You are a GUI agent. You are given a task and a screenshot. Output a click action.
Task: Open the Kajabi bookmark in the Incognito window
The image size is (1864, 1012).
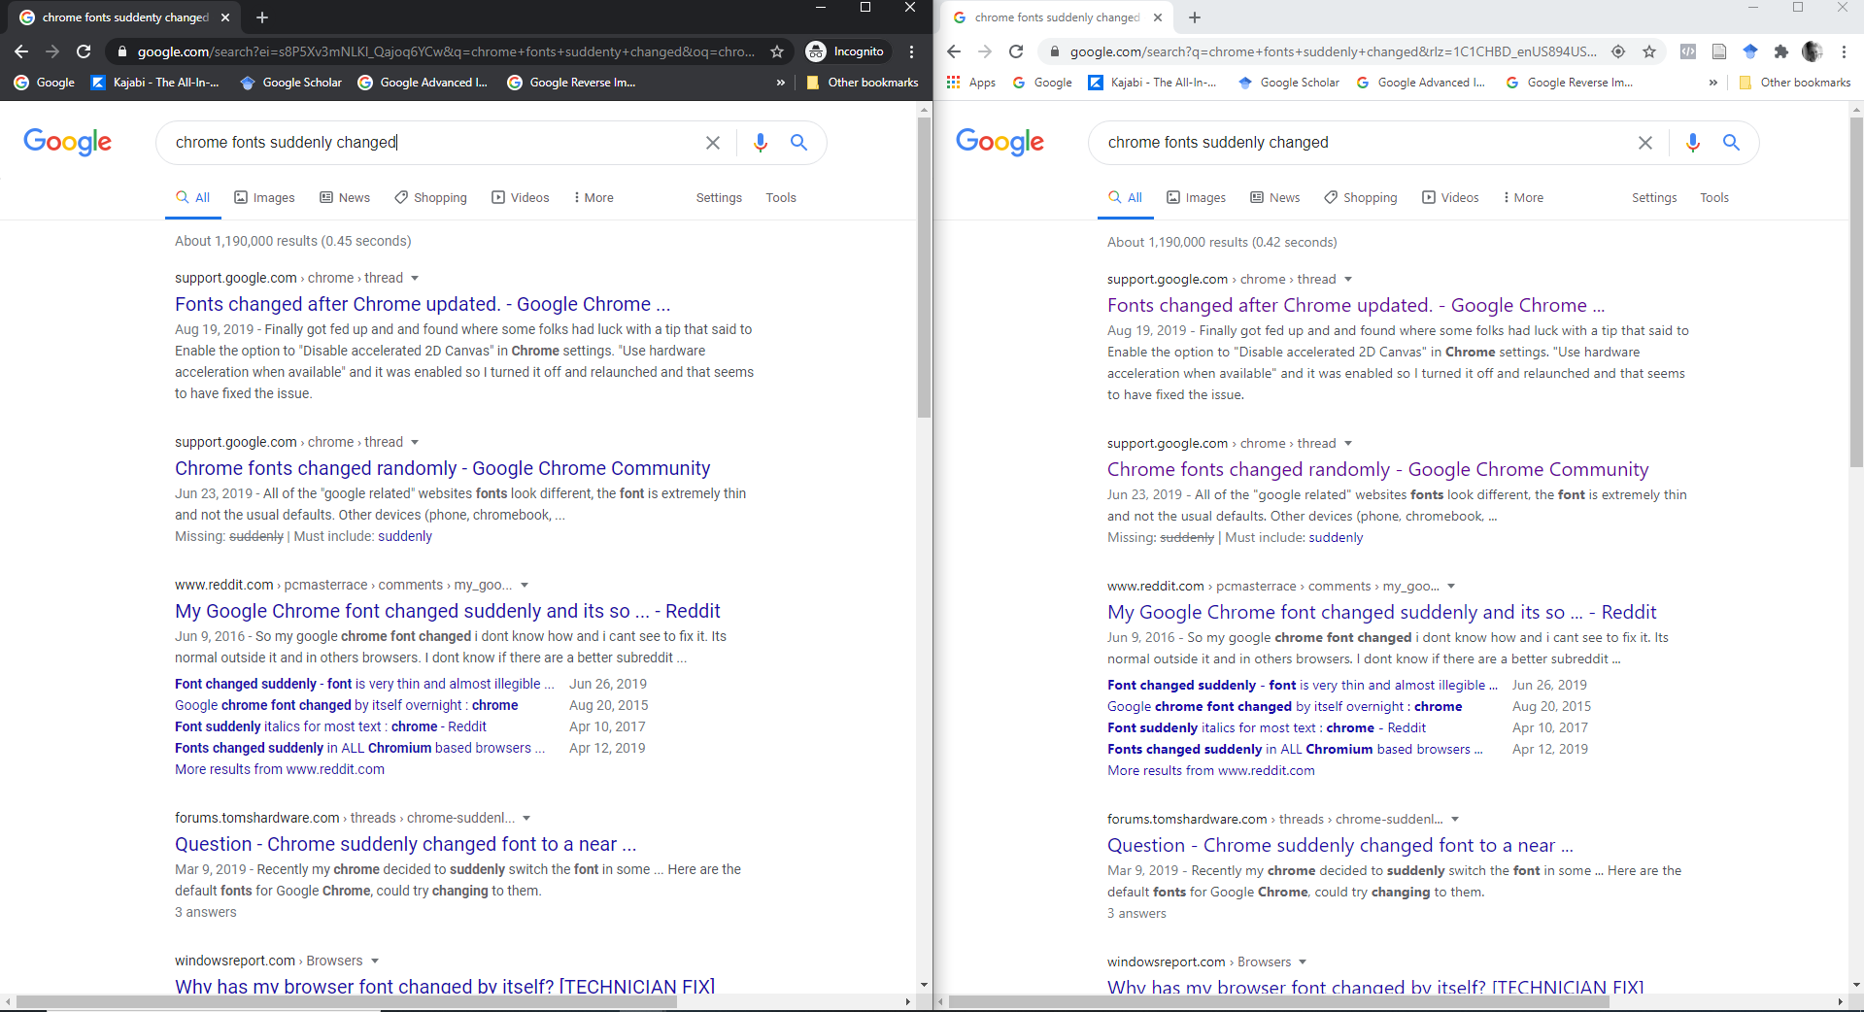pos(155,83)
